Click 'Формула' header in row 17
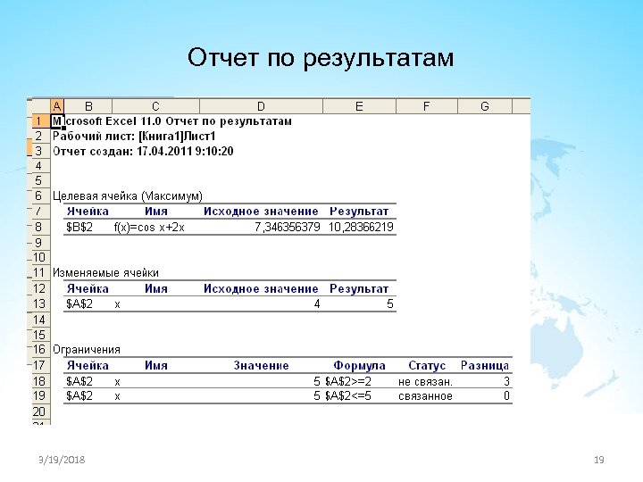 (x=359, y=366)
